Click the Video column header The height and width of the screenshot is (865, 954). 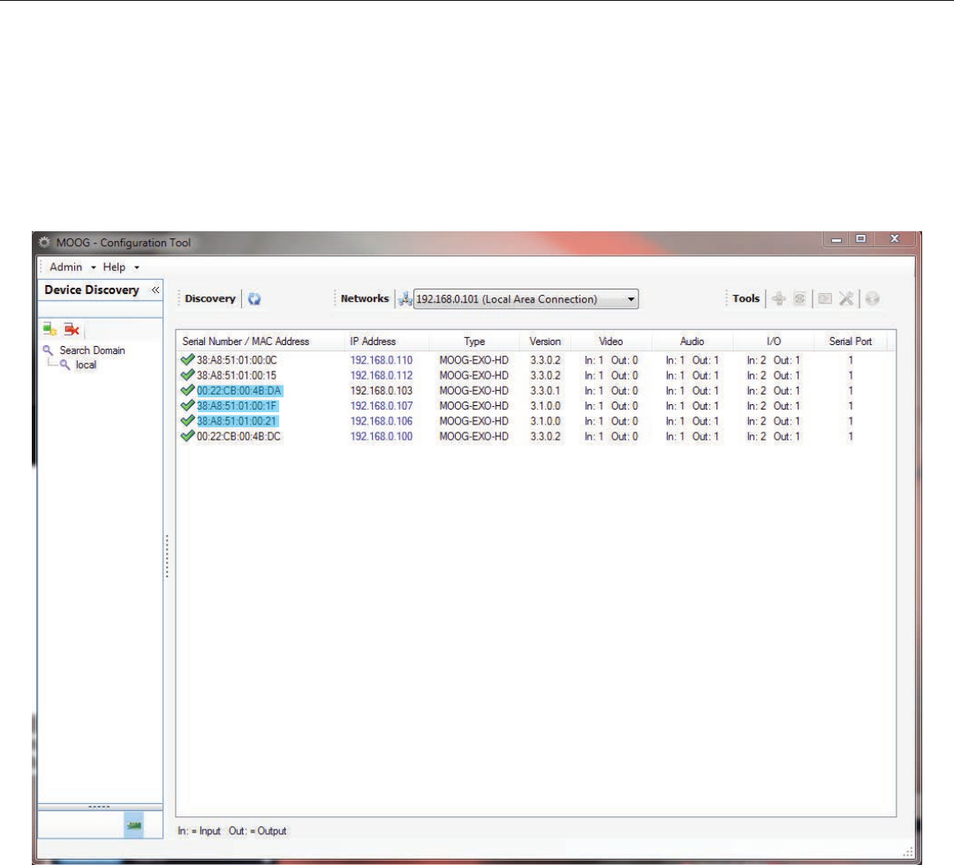[610, 342]
